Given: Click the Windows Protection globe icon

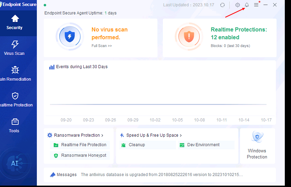Looking at the screenshot, I should coord(257,137).
